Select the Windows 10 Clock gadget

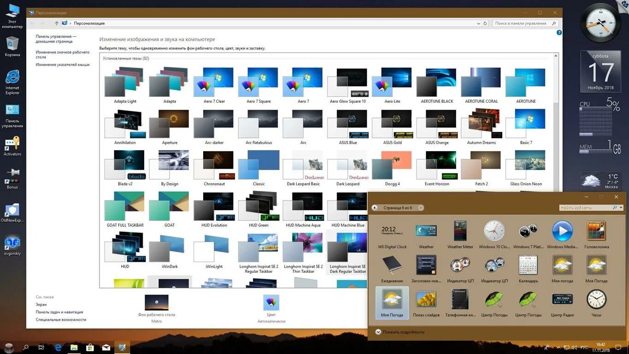click(x=494, y=235)
